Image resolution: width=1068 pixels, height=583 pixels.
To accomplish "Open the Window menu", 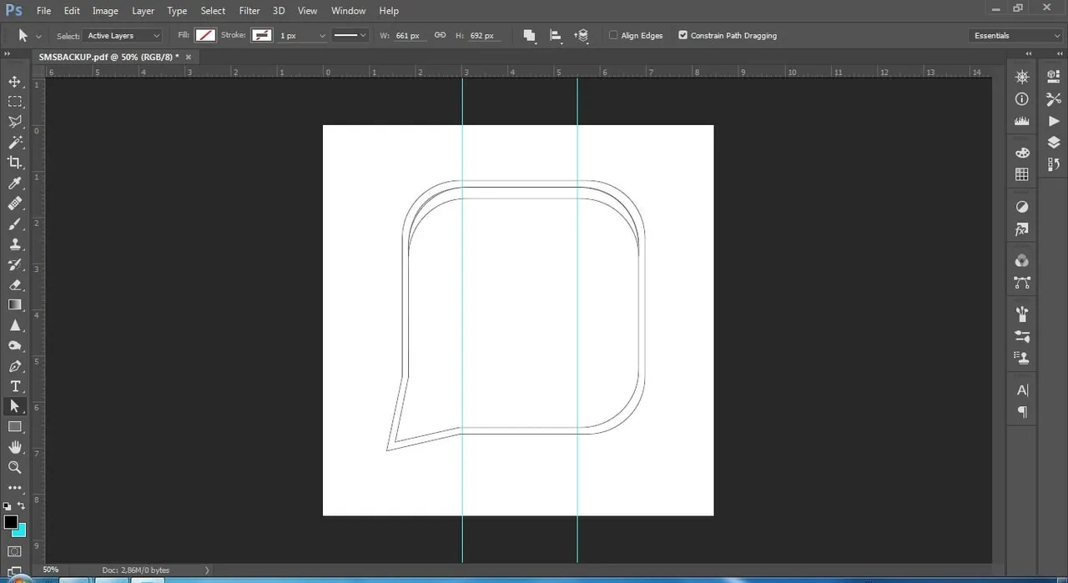I will pos(348,11).
